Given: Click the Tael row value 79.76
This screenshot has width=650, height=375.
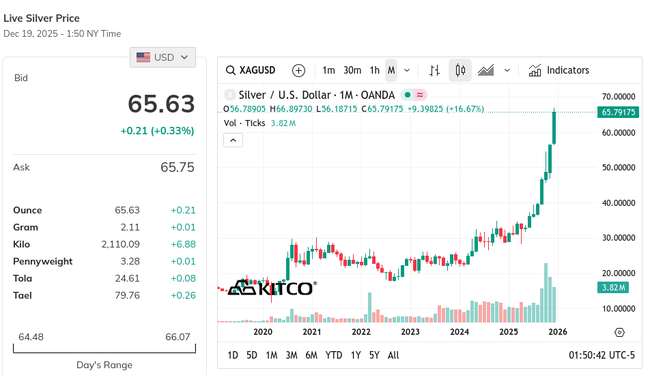Looking at the screenshot, I should coord(127,295).
